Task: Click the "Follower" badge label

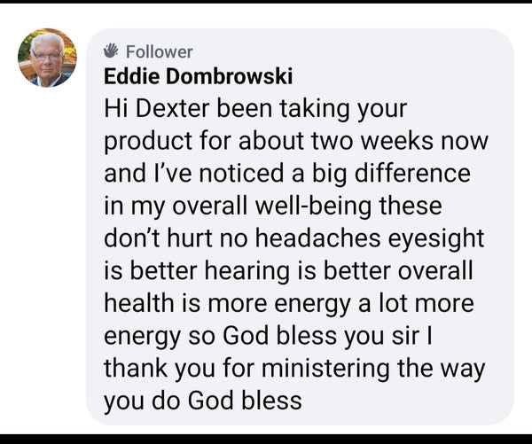Action: (160, 51)
